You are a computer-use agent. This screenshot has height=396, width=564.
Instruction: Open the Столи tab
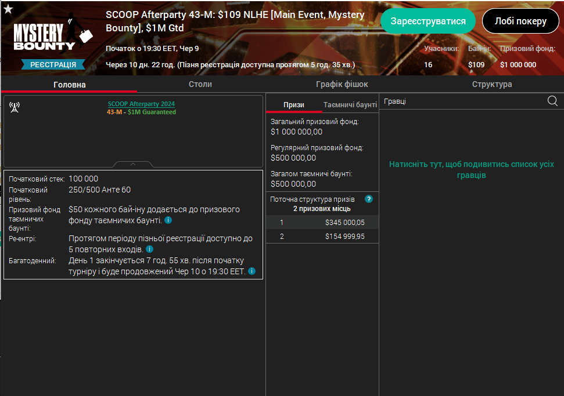[200, 85]
